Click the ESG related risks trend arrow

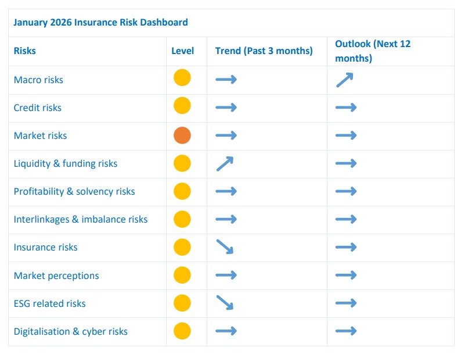pos(225,303)
